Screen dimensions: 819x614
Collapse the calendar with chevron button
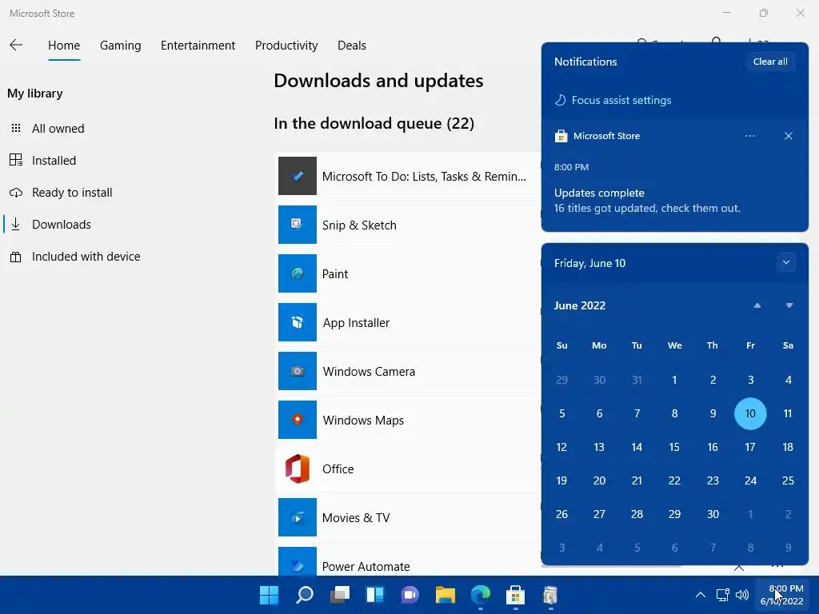[786, 262]
